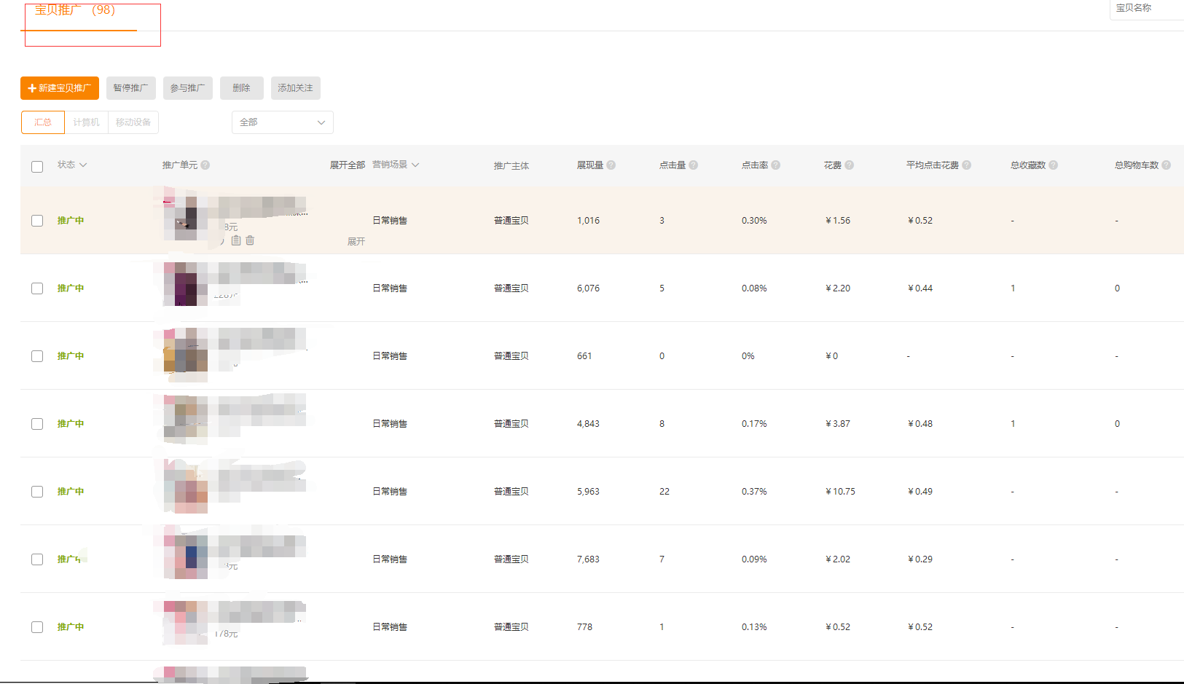Click help icon beside 平均点击花费 header
1184x684 pixels.
[967, 165]
